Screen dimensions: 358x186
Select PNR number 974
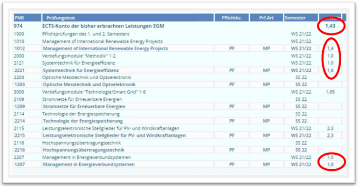pyautogui.click(x=18, y=26)
